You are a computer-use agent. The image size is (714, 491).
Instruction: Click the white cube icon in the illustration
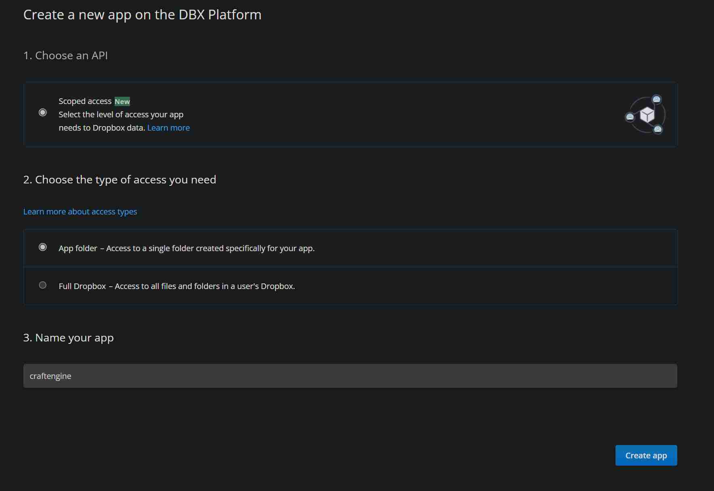click(x=647, y=115)
